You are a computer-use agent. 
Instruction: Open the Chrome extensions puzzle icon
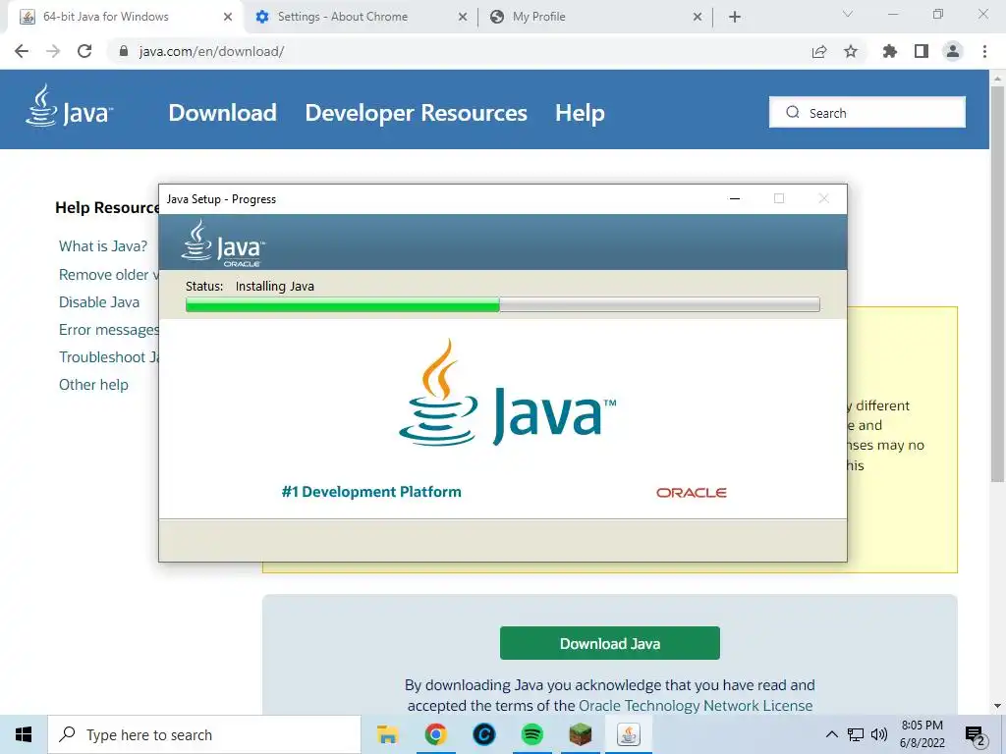click(x=890, y=51)
